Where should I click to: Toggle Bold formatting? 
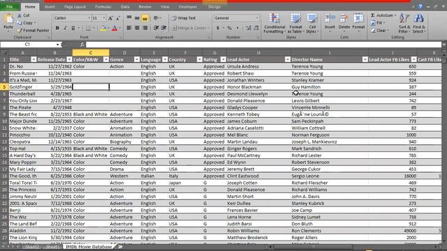pos(57,28)
